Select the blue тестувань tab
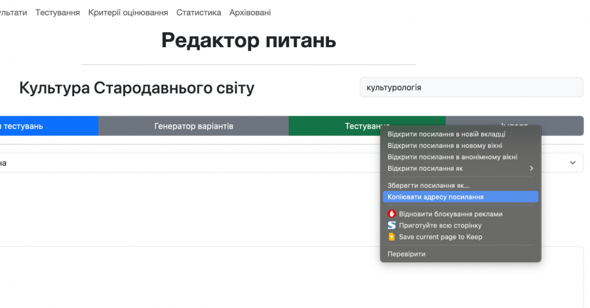This screenshot has height=308, width=590. coord(49,126)
